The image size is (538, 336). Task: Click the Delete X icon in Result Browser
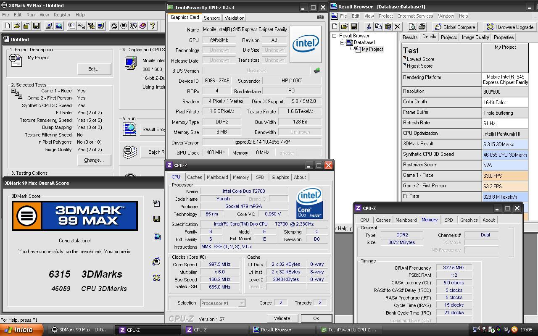(397, 27)
